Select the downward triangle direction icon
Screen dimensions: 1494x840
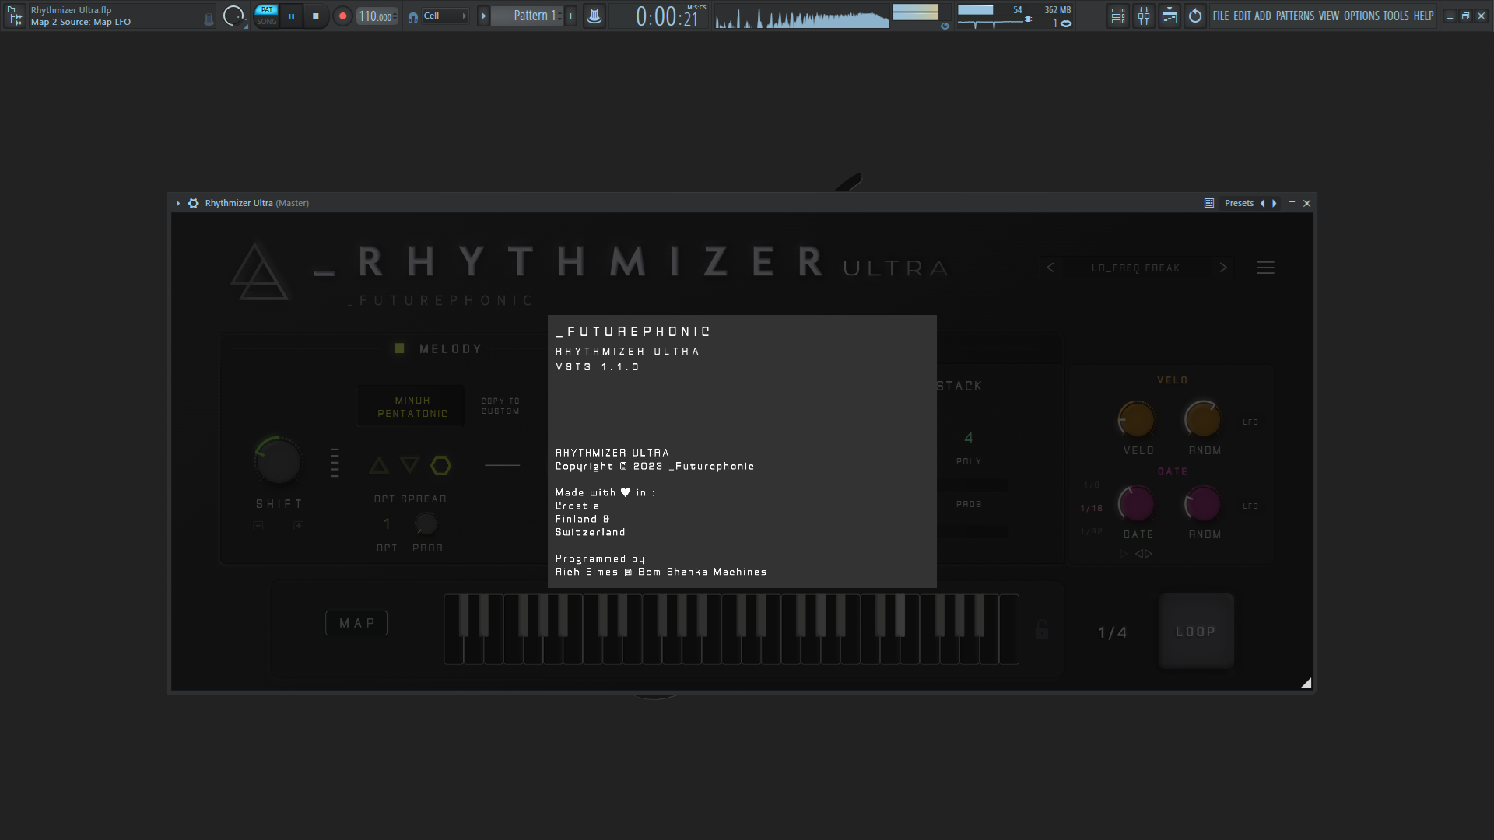coord(410,465)
